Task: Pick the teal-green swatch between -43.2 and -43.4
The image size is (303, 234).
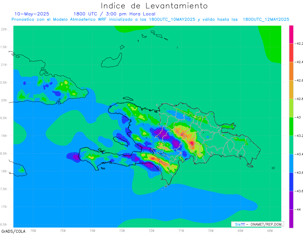Action: pyautogui.click(x=291, y=145)
